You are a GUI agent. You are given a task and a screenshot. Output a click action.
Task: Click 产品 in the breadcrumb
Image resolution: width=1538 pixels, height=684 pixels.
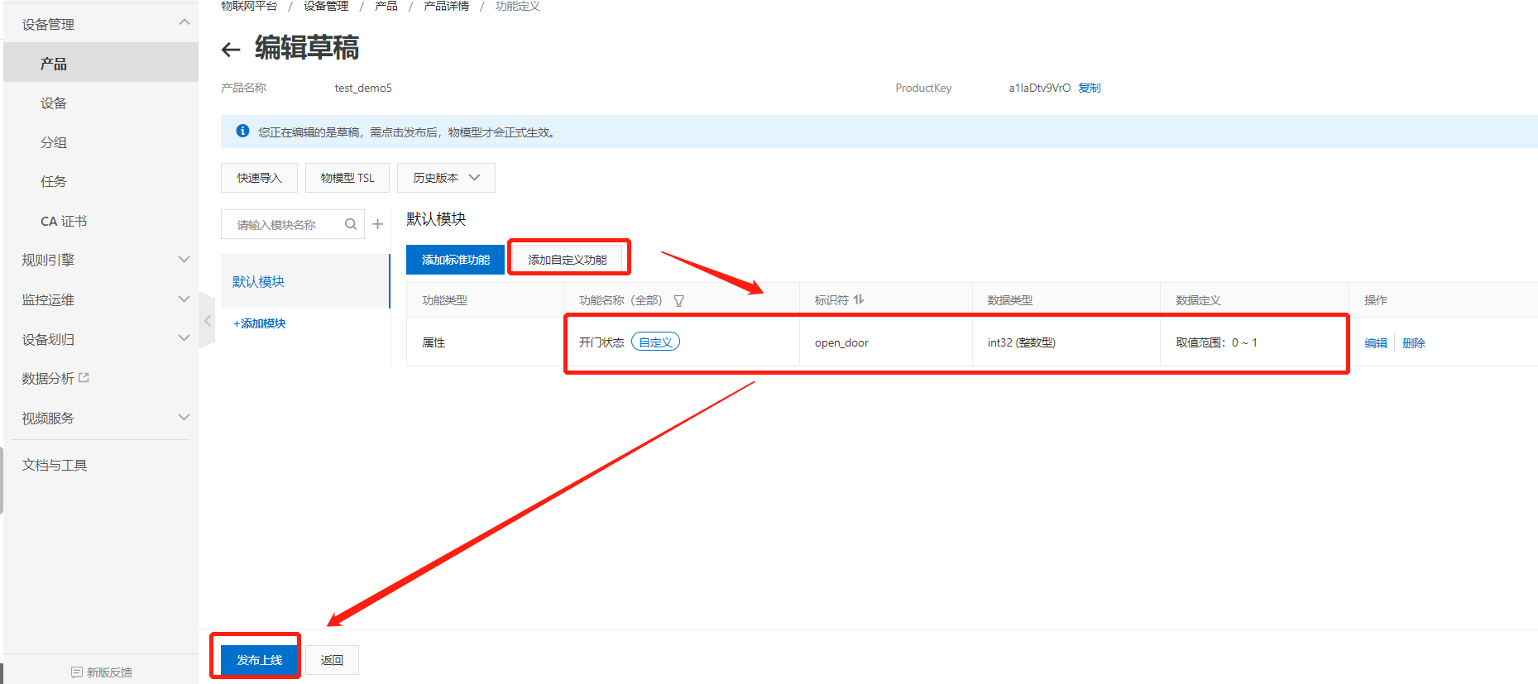click(x=386, y=6)
